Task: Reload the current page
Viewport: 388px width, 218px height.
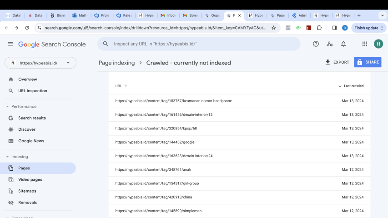Action: [x=27, y=28]
